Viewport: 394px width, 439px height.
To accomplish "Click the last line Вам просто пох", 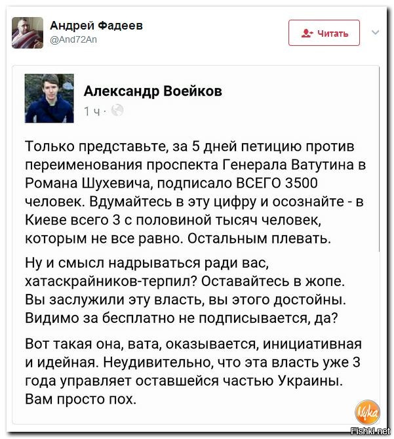I will point(81,399).
